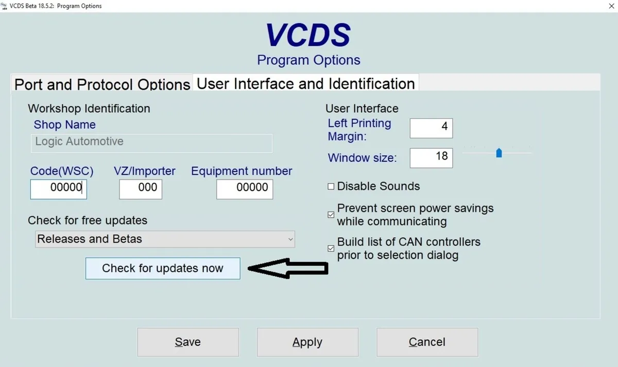Expand the update channel selection arrow
The width and height of the screenshot is (618, 367).
pos(291,239)
